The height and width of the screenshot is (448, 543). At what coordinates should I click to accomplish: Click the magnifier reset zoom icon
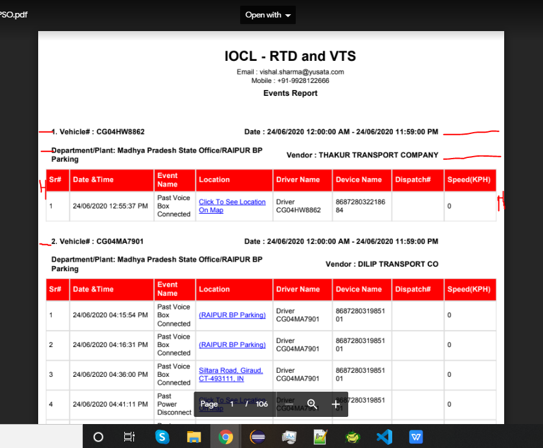pos(312,404)
